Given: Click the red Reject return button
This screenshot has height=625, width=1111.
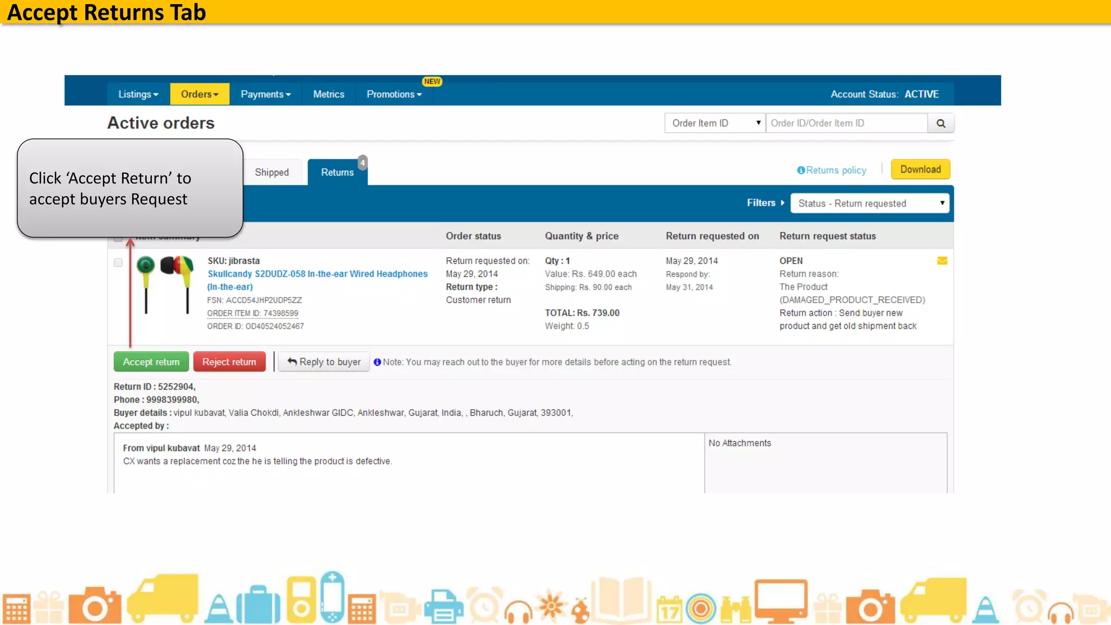Looking at the screenshot, I should coord(229,362).
